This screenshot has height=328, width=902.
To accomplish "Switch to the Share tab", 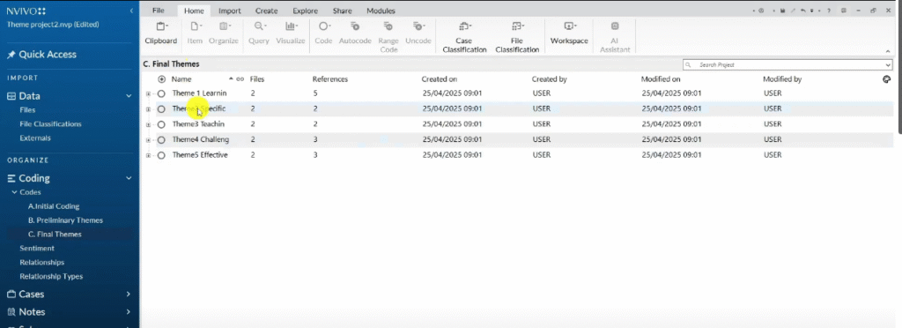I will (343, 11).
